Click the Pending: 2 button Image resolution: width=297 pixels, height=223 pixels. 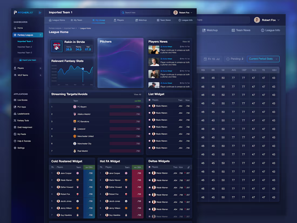click(x=235, y=59)
